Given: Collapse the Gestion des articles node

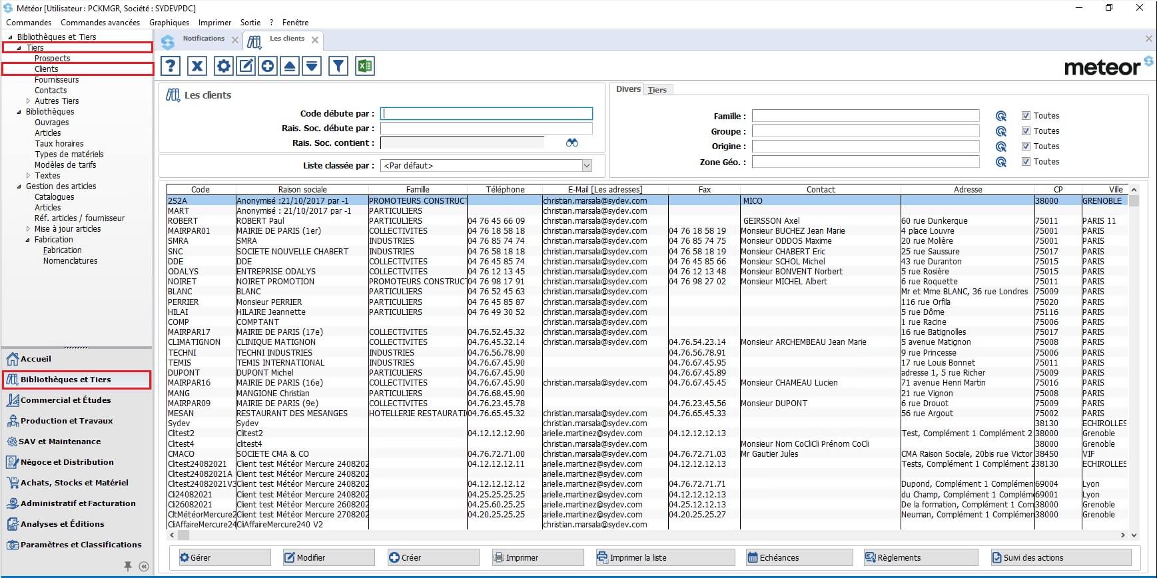Looking at the screenshot, I should click(19, 186).
